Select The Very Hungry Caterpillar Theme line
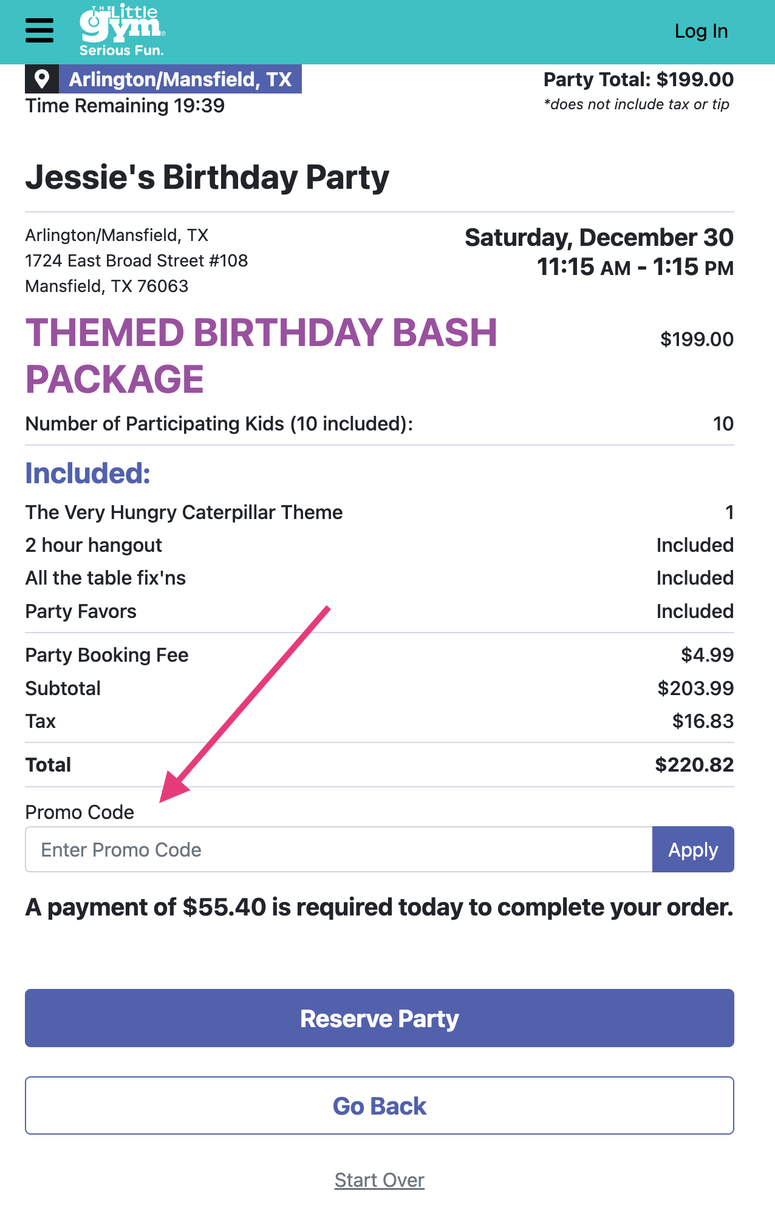This screenshot has width=775, height=1219. [183, 512]
